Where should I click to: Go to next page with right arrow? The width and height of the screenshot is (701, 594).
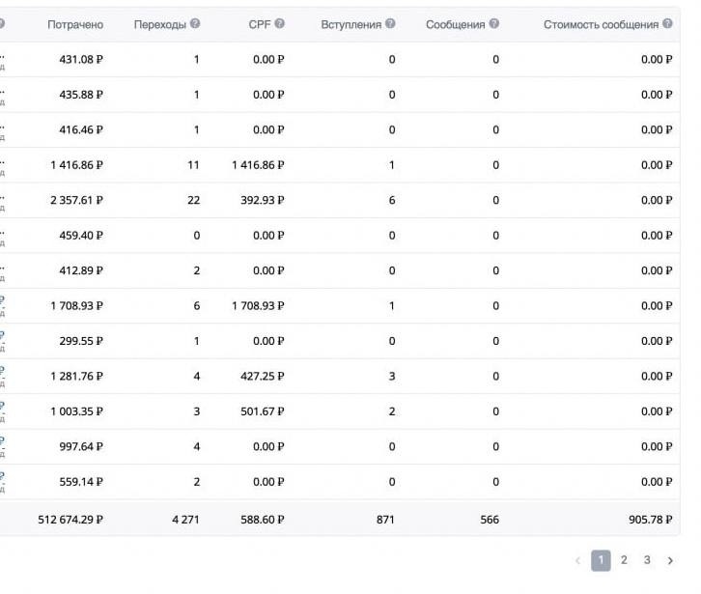tap(670, 560)
